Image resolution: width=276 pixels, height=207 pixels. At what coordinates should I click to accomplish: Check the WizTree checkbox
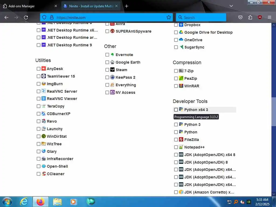pyautogui.click(x=39, y=144)
